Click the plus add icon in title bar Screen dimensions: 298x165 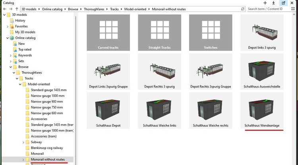(x=265, y=3)
